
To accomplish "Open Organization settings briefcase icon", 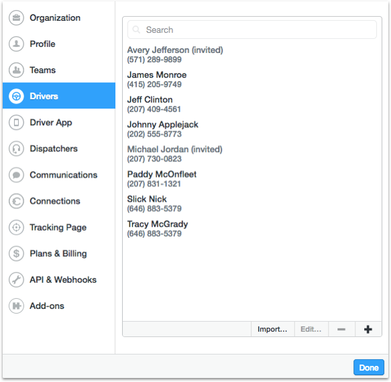I will (x=16, y=18).
